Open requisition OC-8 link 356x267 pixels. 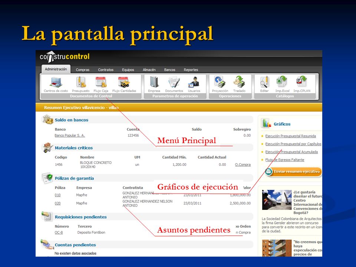(x=59, y=233)
